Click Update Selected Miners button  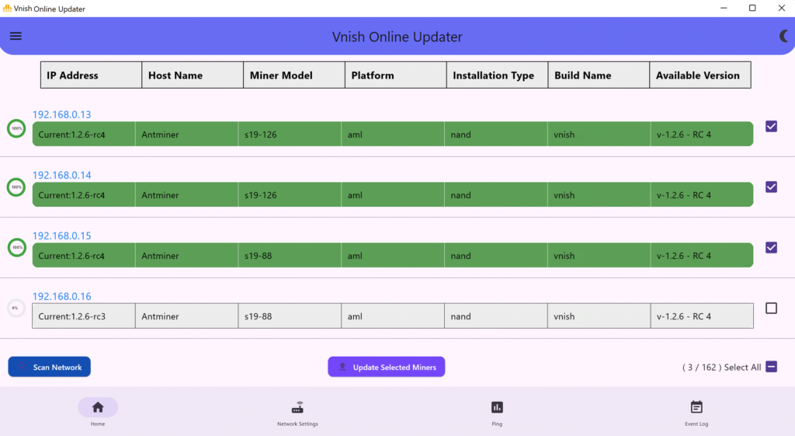tap(387, 367)
